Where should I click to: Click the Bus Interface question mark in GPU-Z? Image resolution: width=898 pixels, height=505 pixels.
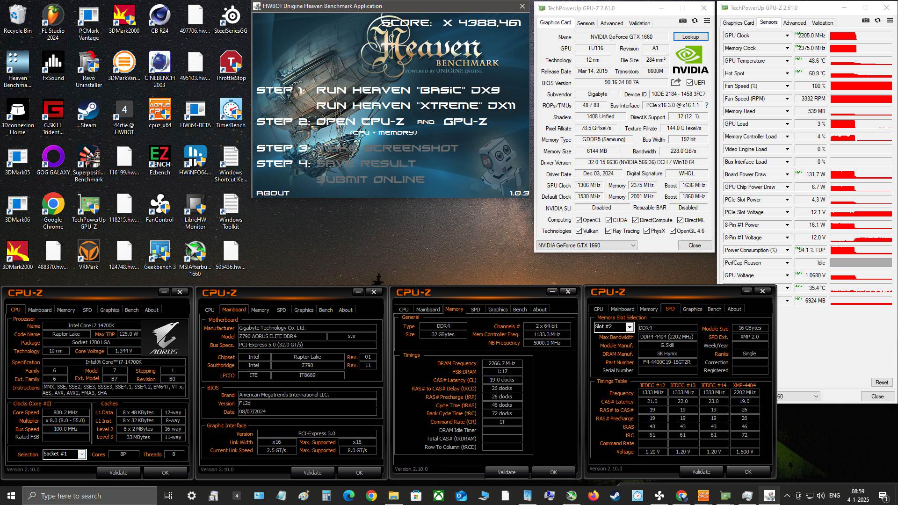pyautogui.click(x=707, y=105)
